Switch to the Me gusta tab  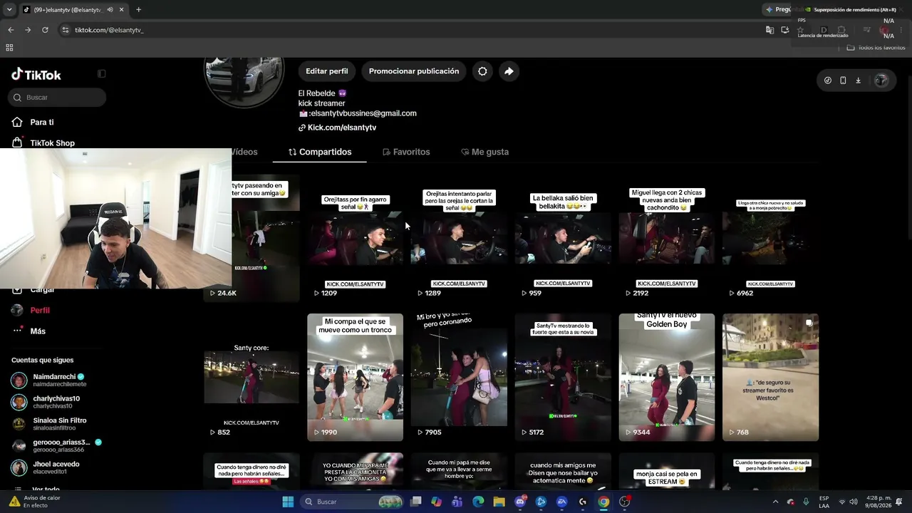tap(484, 152)
